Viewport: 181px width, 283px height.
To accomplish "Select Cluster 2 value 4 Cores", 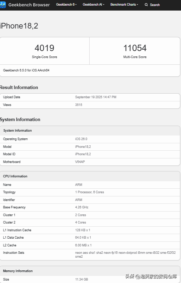I will point(80,222).
